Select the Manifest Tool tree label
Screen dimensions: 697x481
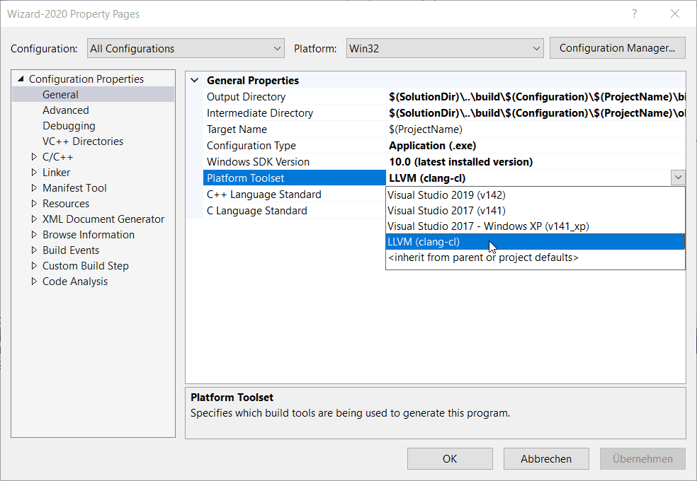click(74, 187)
